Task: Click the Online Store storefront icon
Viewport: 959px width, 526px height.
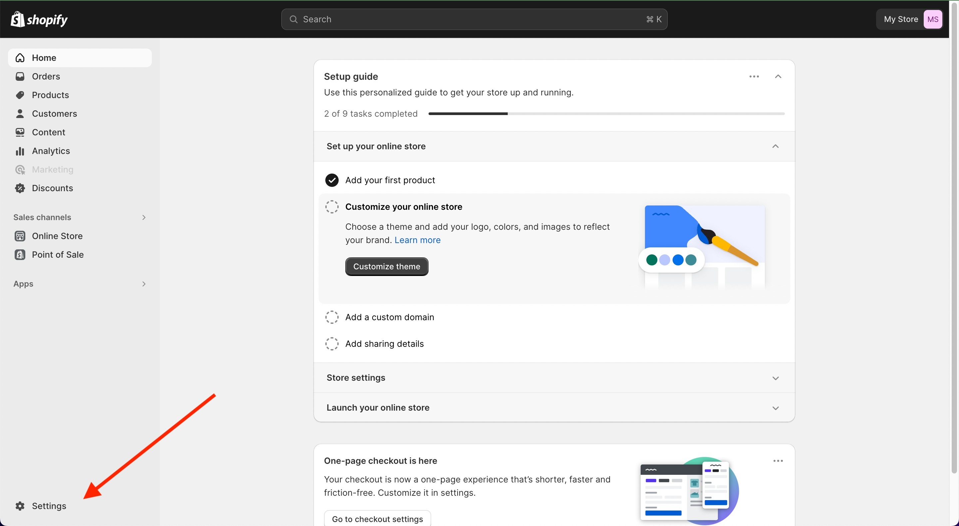Action: (20, 236)
